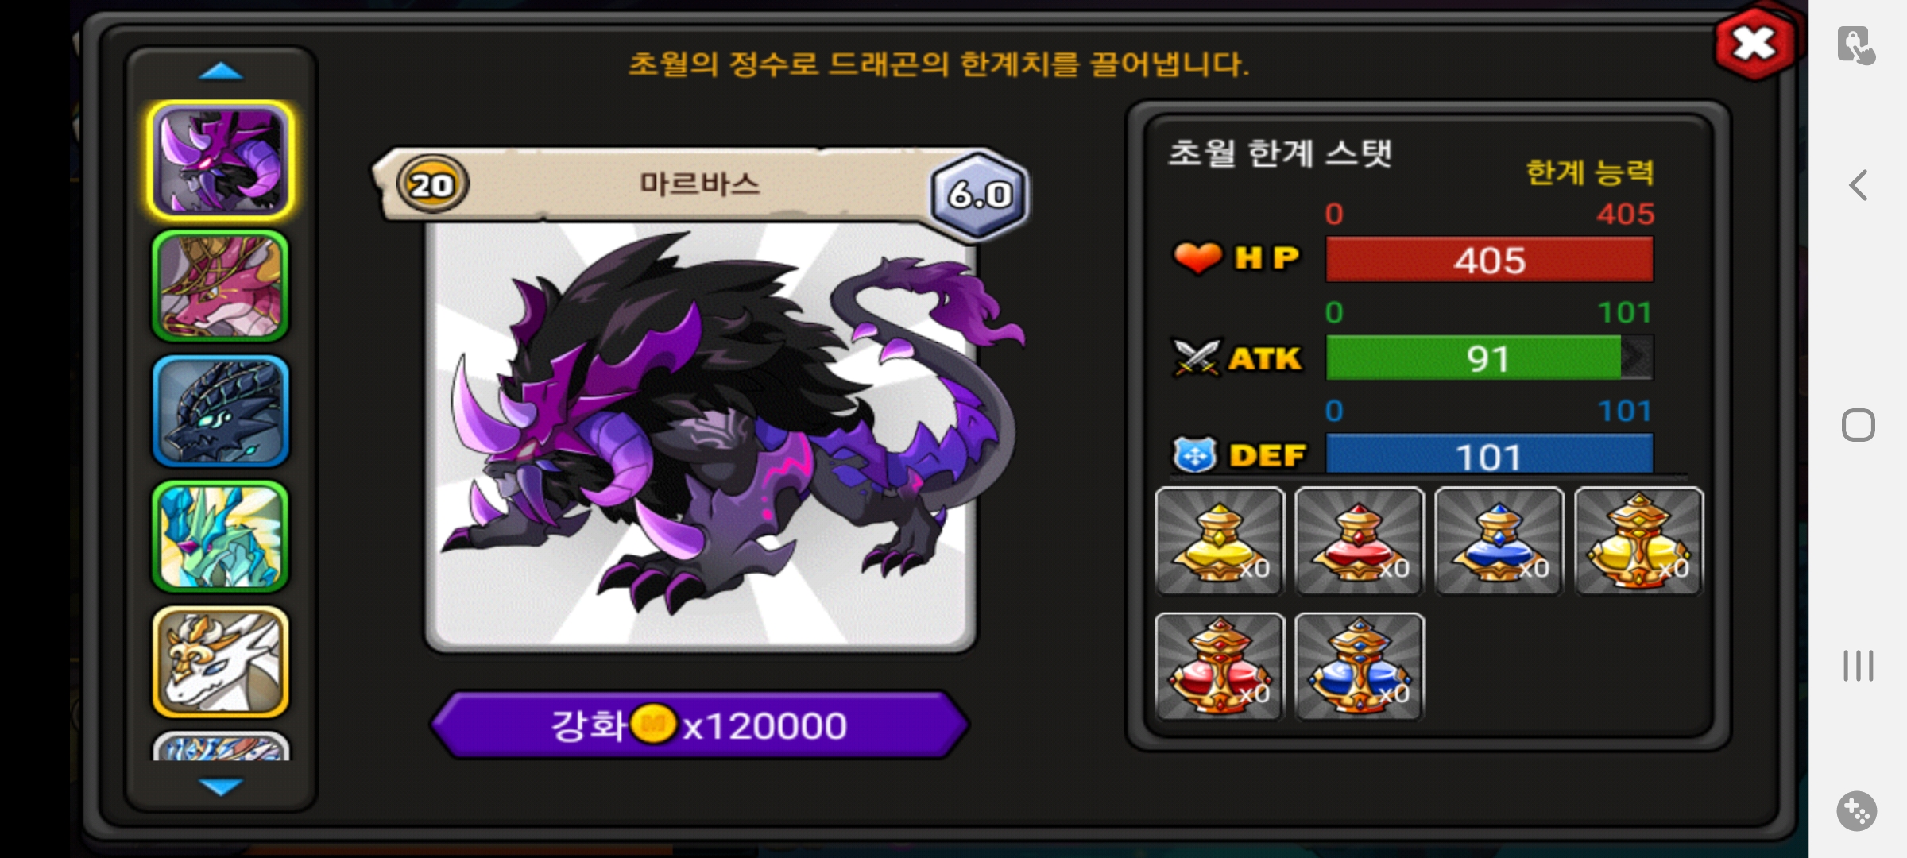Tap the large yellow ornate potion
Viewport: 1907px width, 858px height.
click(1638, 541)
